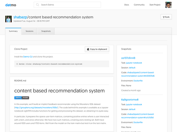
Task: Open the Start Project link
Action: (x=155, y=5)
